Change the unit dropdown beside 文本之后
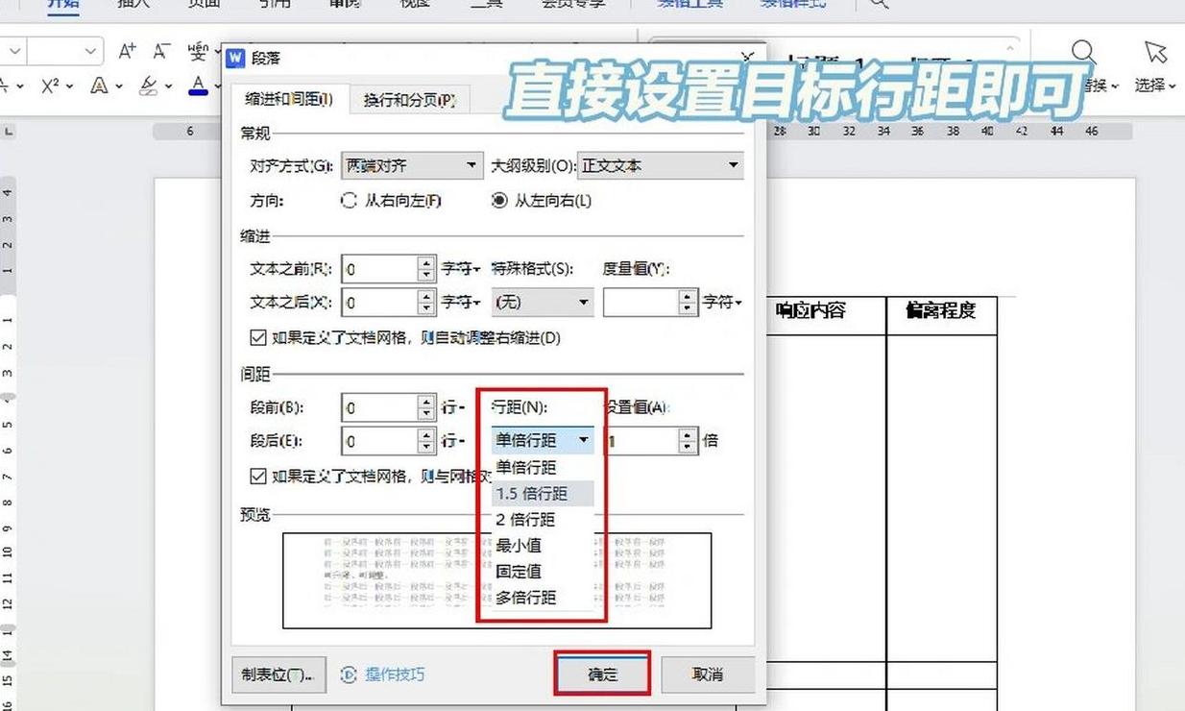The image size is (1185, 711). (461, 303)
